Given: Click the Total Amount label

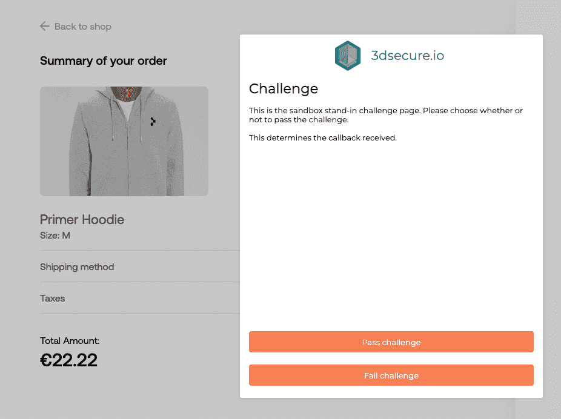Looking at the screenshot, I should tap(70, 341).
